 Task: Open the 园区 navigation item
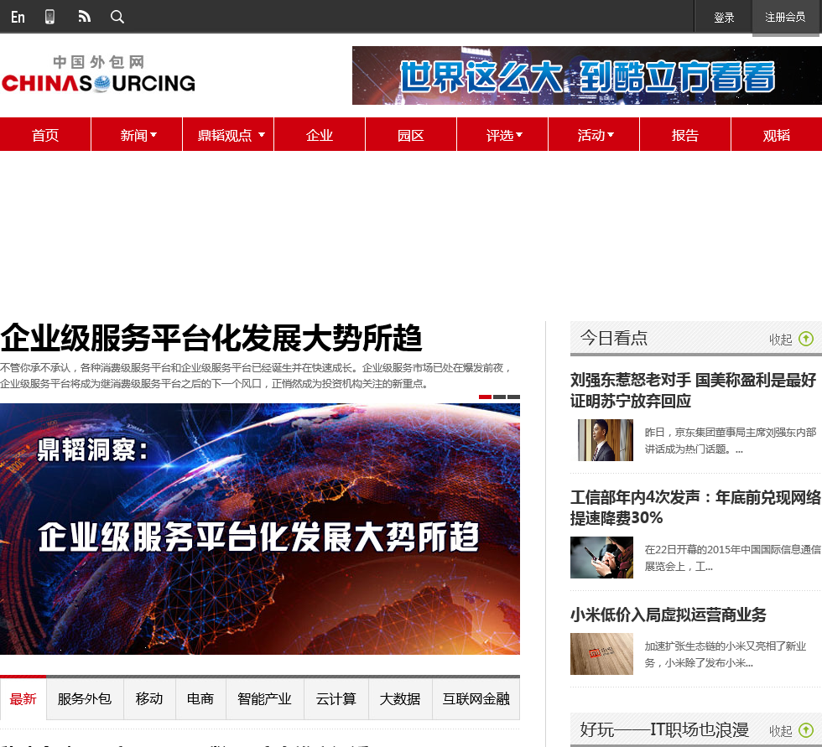pyautogui.click(x=410, y=135)
